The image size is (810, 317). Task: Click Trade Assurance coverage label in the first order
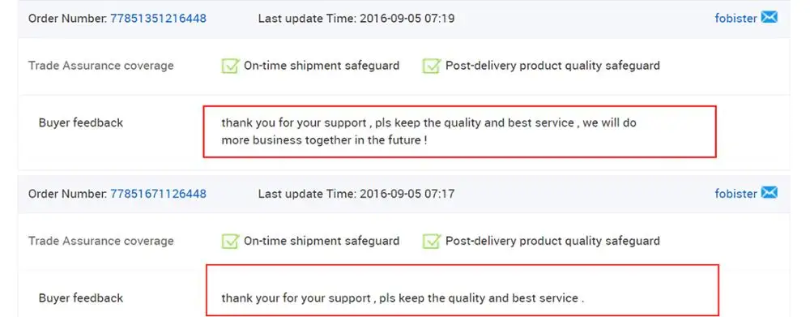tap(100, 66)
